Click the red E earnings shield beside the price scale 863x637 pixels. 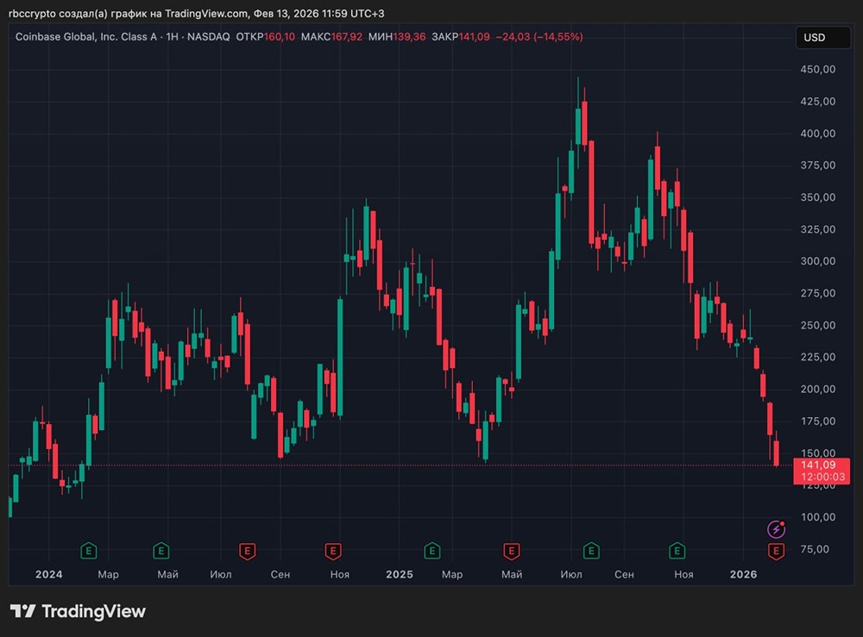pos(776,549)
